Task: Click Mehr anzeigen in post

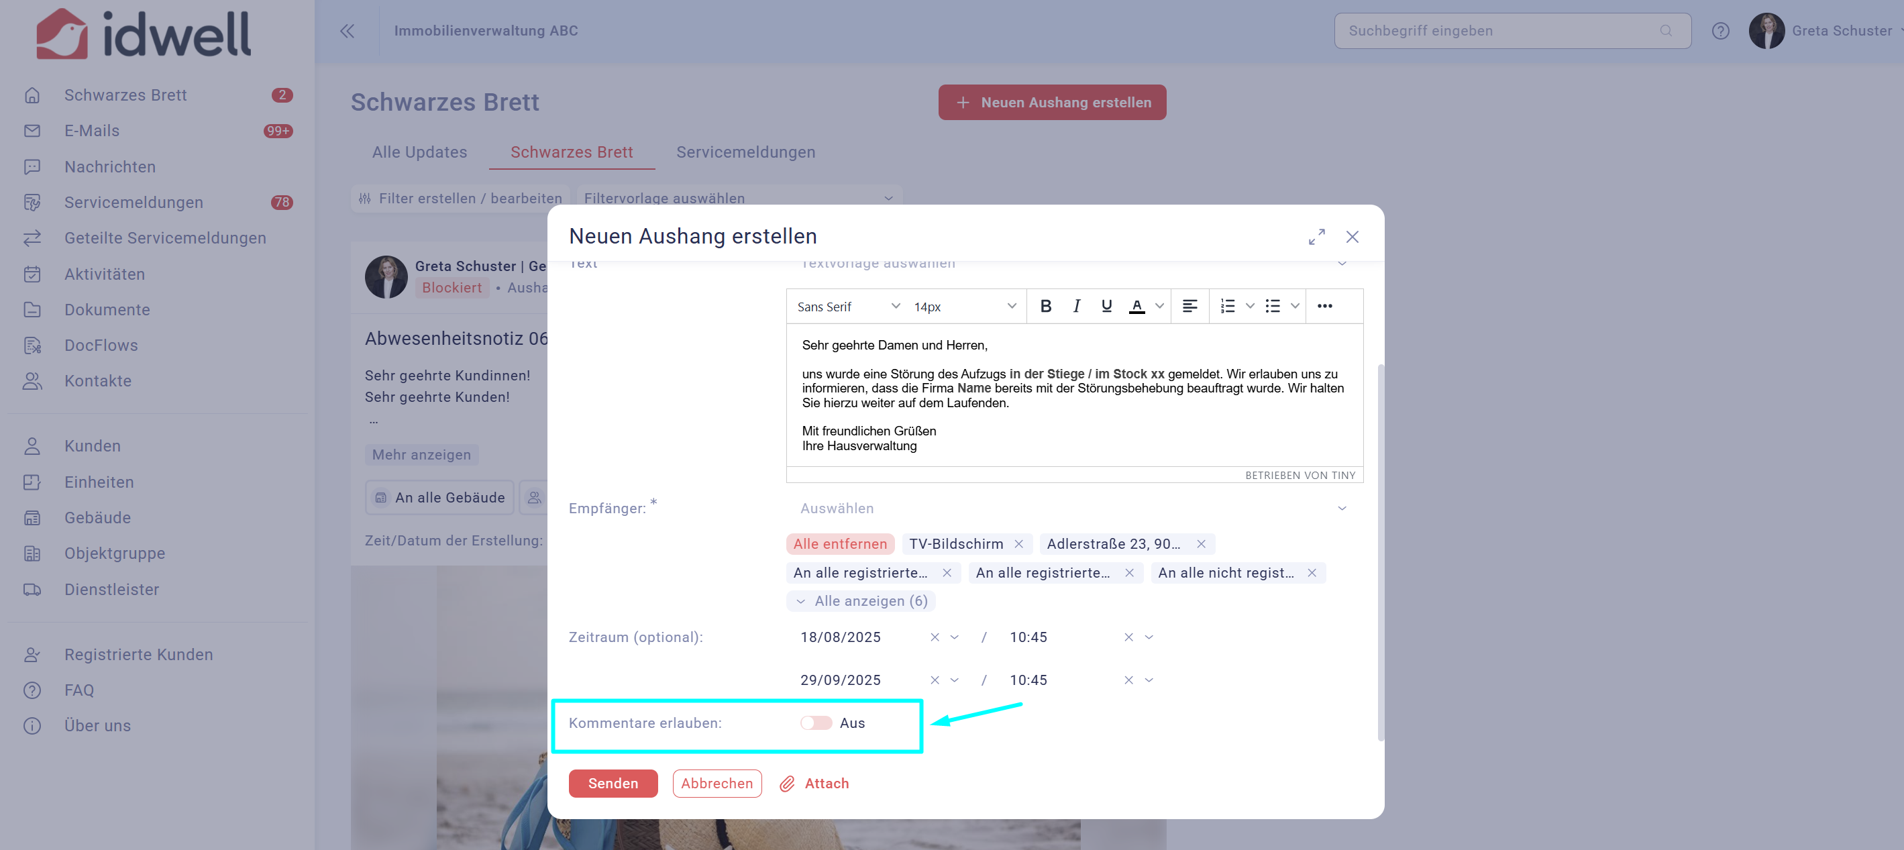Action: coord(421,455)
